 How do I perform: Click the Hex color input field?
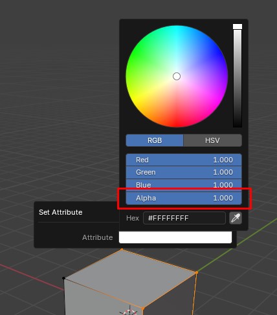[x=184, y=218]
